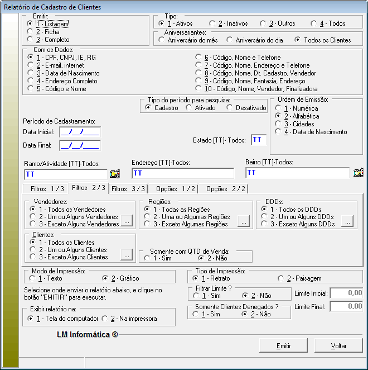This screenshot has height=370, width=368.
Task: Click the ellipsis button beside Vendedores options
Action: pyautogui.click(x=127, y=222)
